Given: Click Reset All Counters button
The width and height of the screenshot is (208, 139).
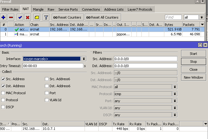Looking at the screenshot, I should pyautogui.click(x=103, y=17).
